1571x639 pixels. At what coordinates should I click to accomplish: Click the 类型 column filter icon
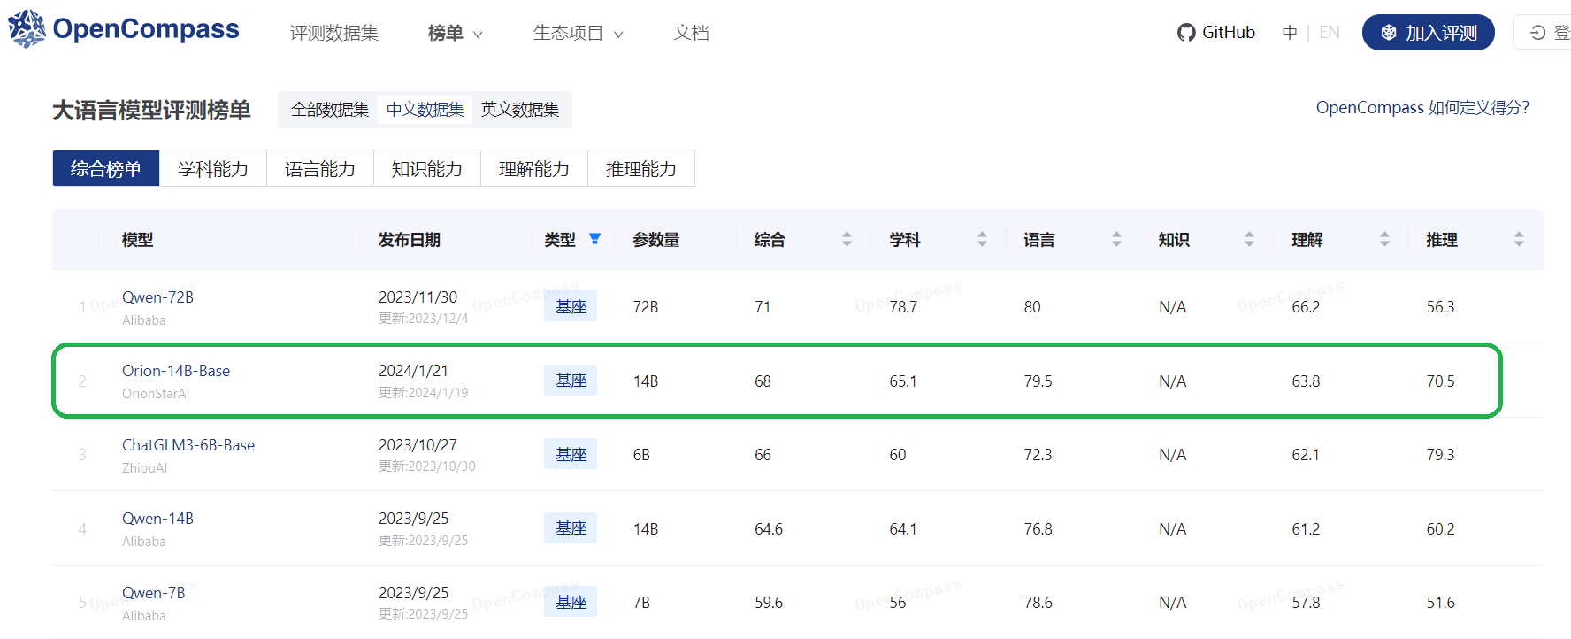click(x=594, y=239)
